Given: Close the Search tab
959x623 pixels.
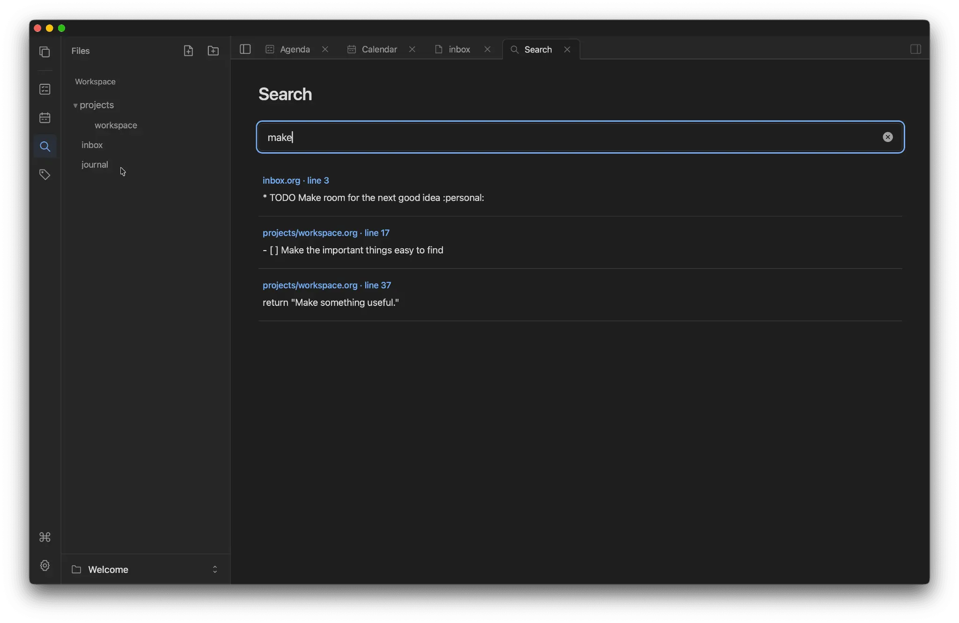Looking at the screenshot, I should (x=567, y=49).
